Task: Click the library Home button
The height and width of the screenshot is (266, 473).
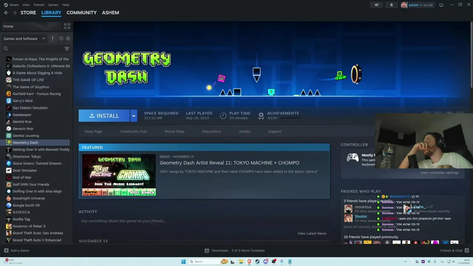Action: point(31,26)
